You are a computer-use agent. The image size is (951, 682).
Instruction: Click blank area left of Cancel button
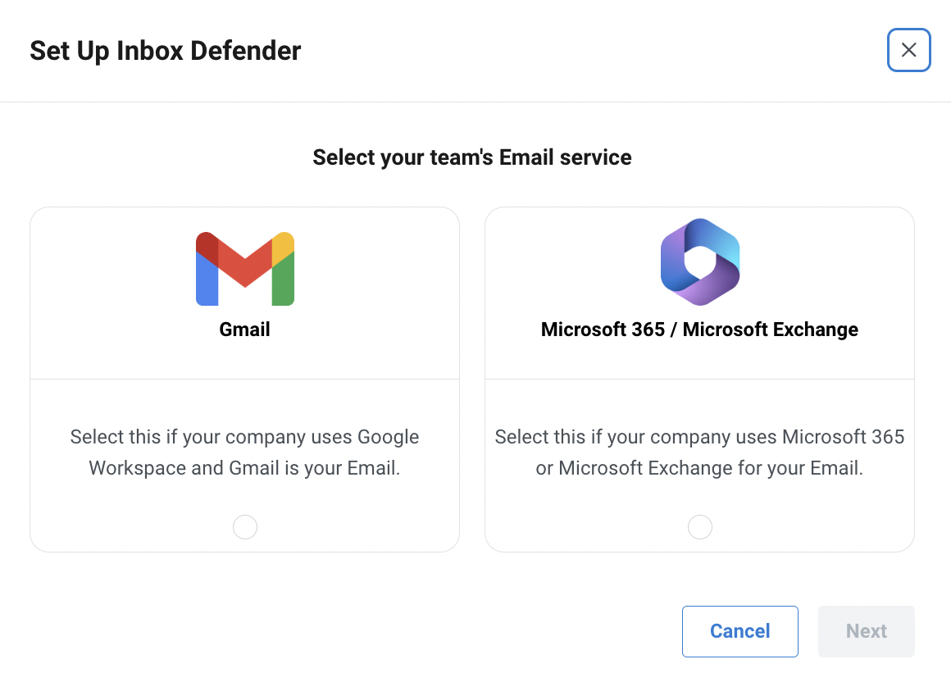tap(364, 631)
